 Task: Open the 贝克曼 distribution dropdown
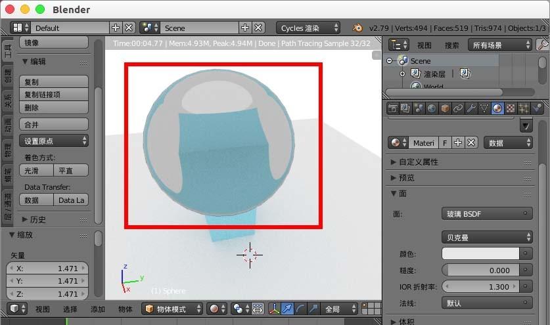[487, 238]
